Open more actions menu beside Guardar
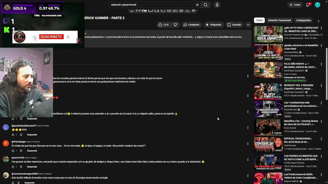Screen dimensions: 328x184 248,25
